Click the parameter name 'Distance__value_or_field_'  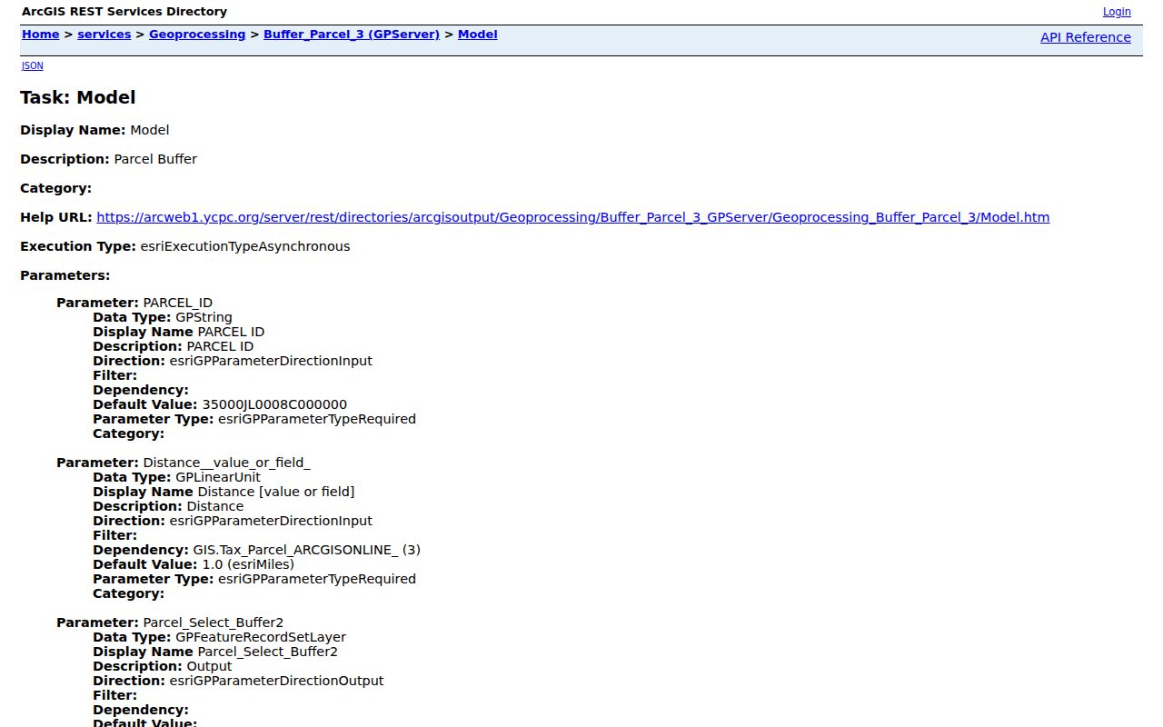pyautogui.click(x=227, y=463)
